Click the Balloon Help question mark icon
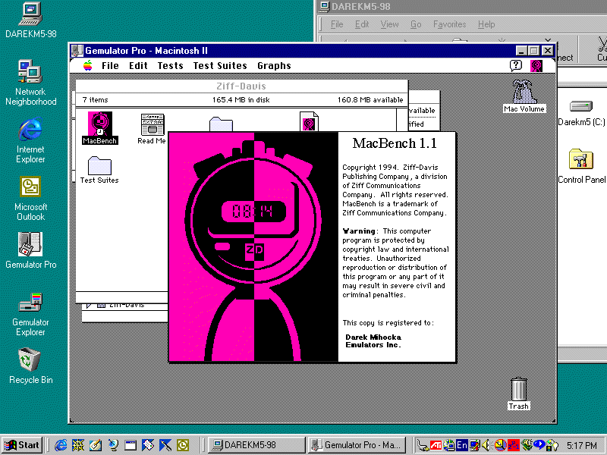The width and height of the screenshot is (607, 455). 516,66
